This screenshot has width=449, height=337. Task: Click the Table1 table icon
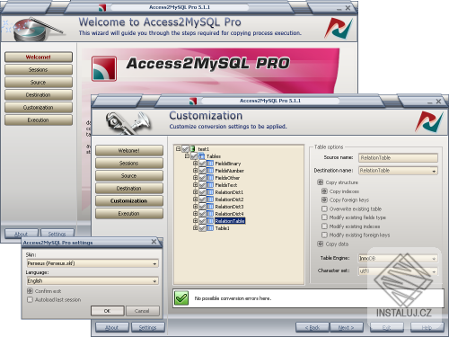coord(210,228)
